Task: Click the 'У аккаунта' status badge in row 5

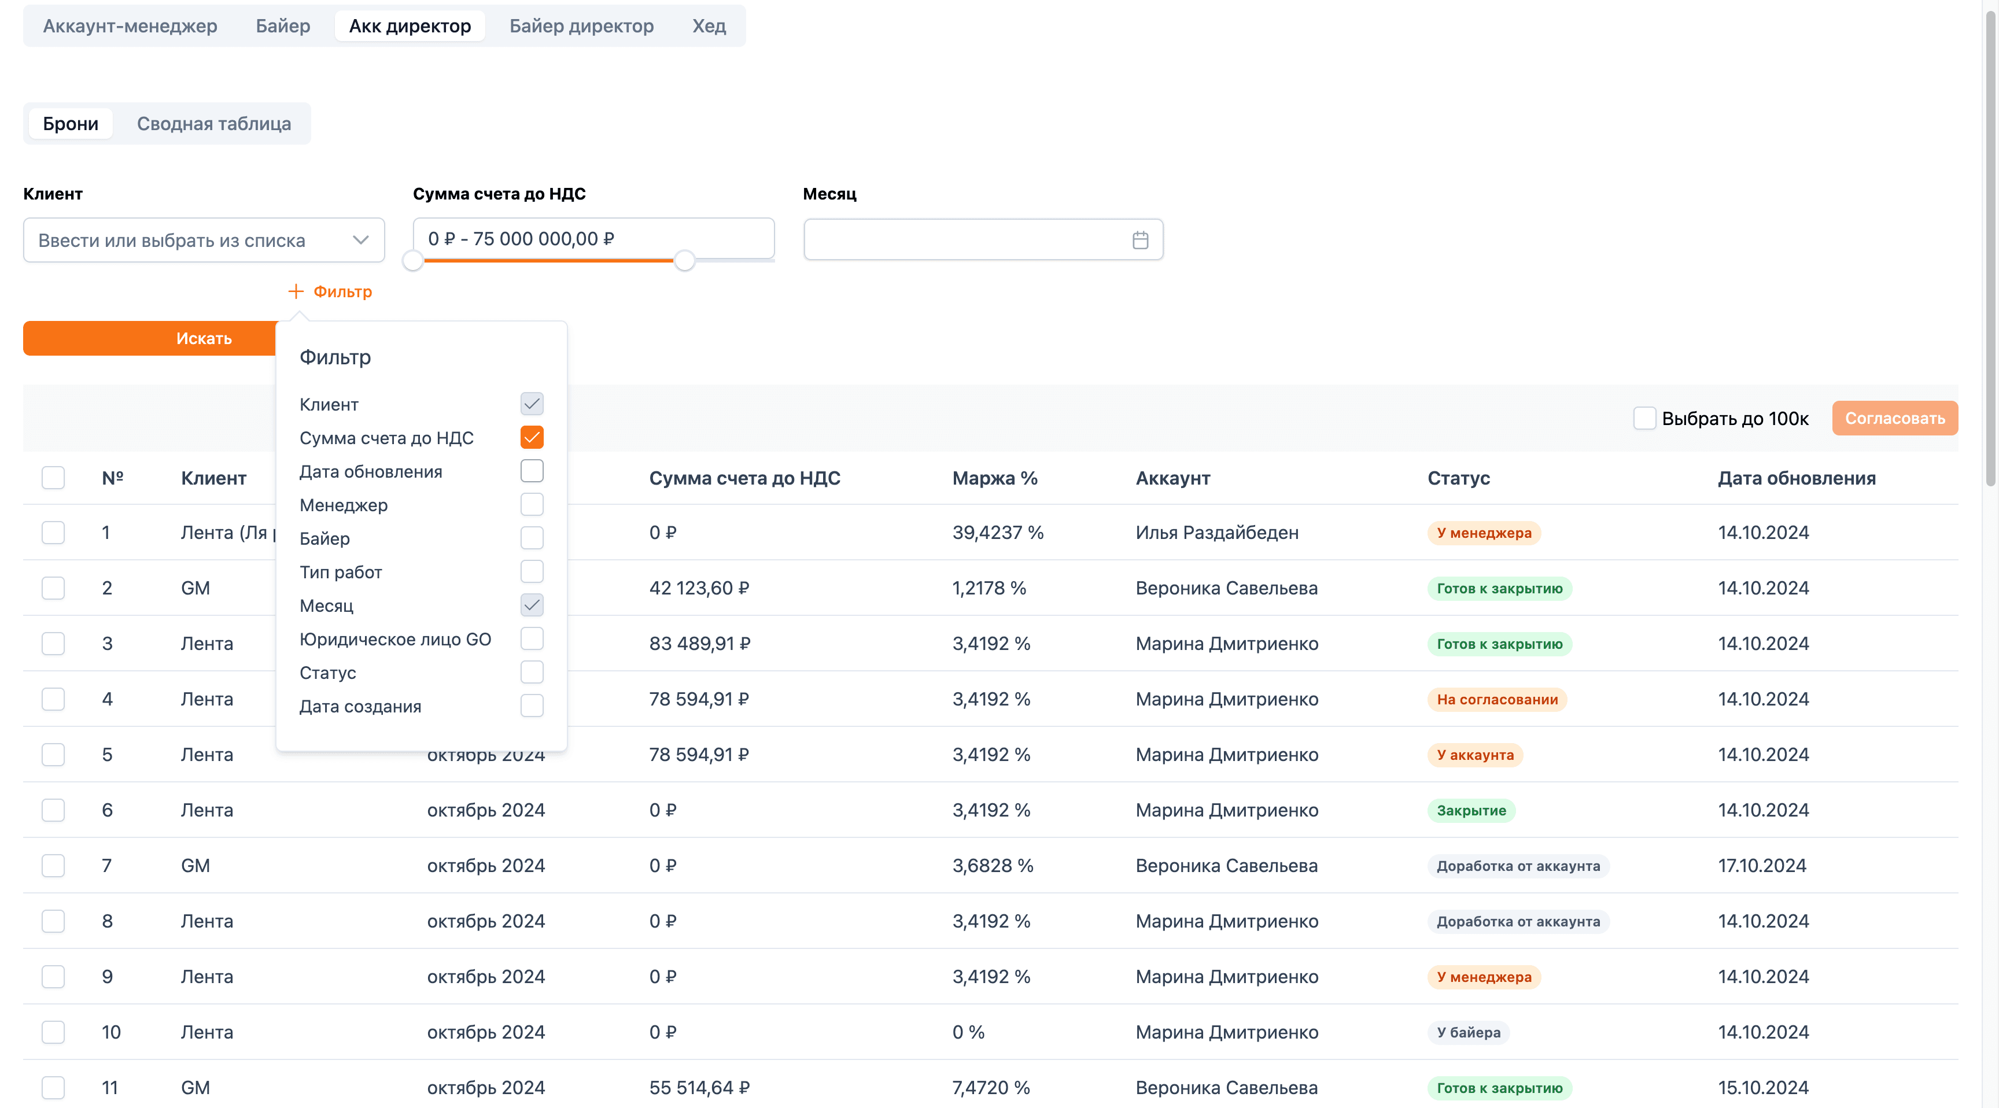Action: pos(1475,755)
